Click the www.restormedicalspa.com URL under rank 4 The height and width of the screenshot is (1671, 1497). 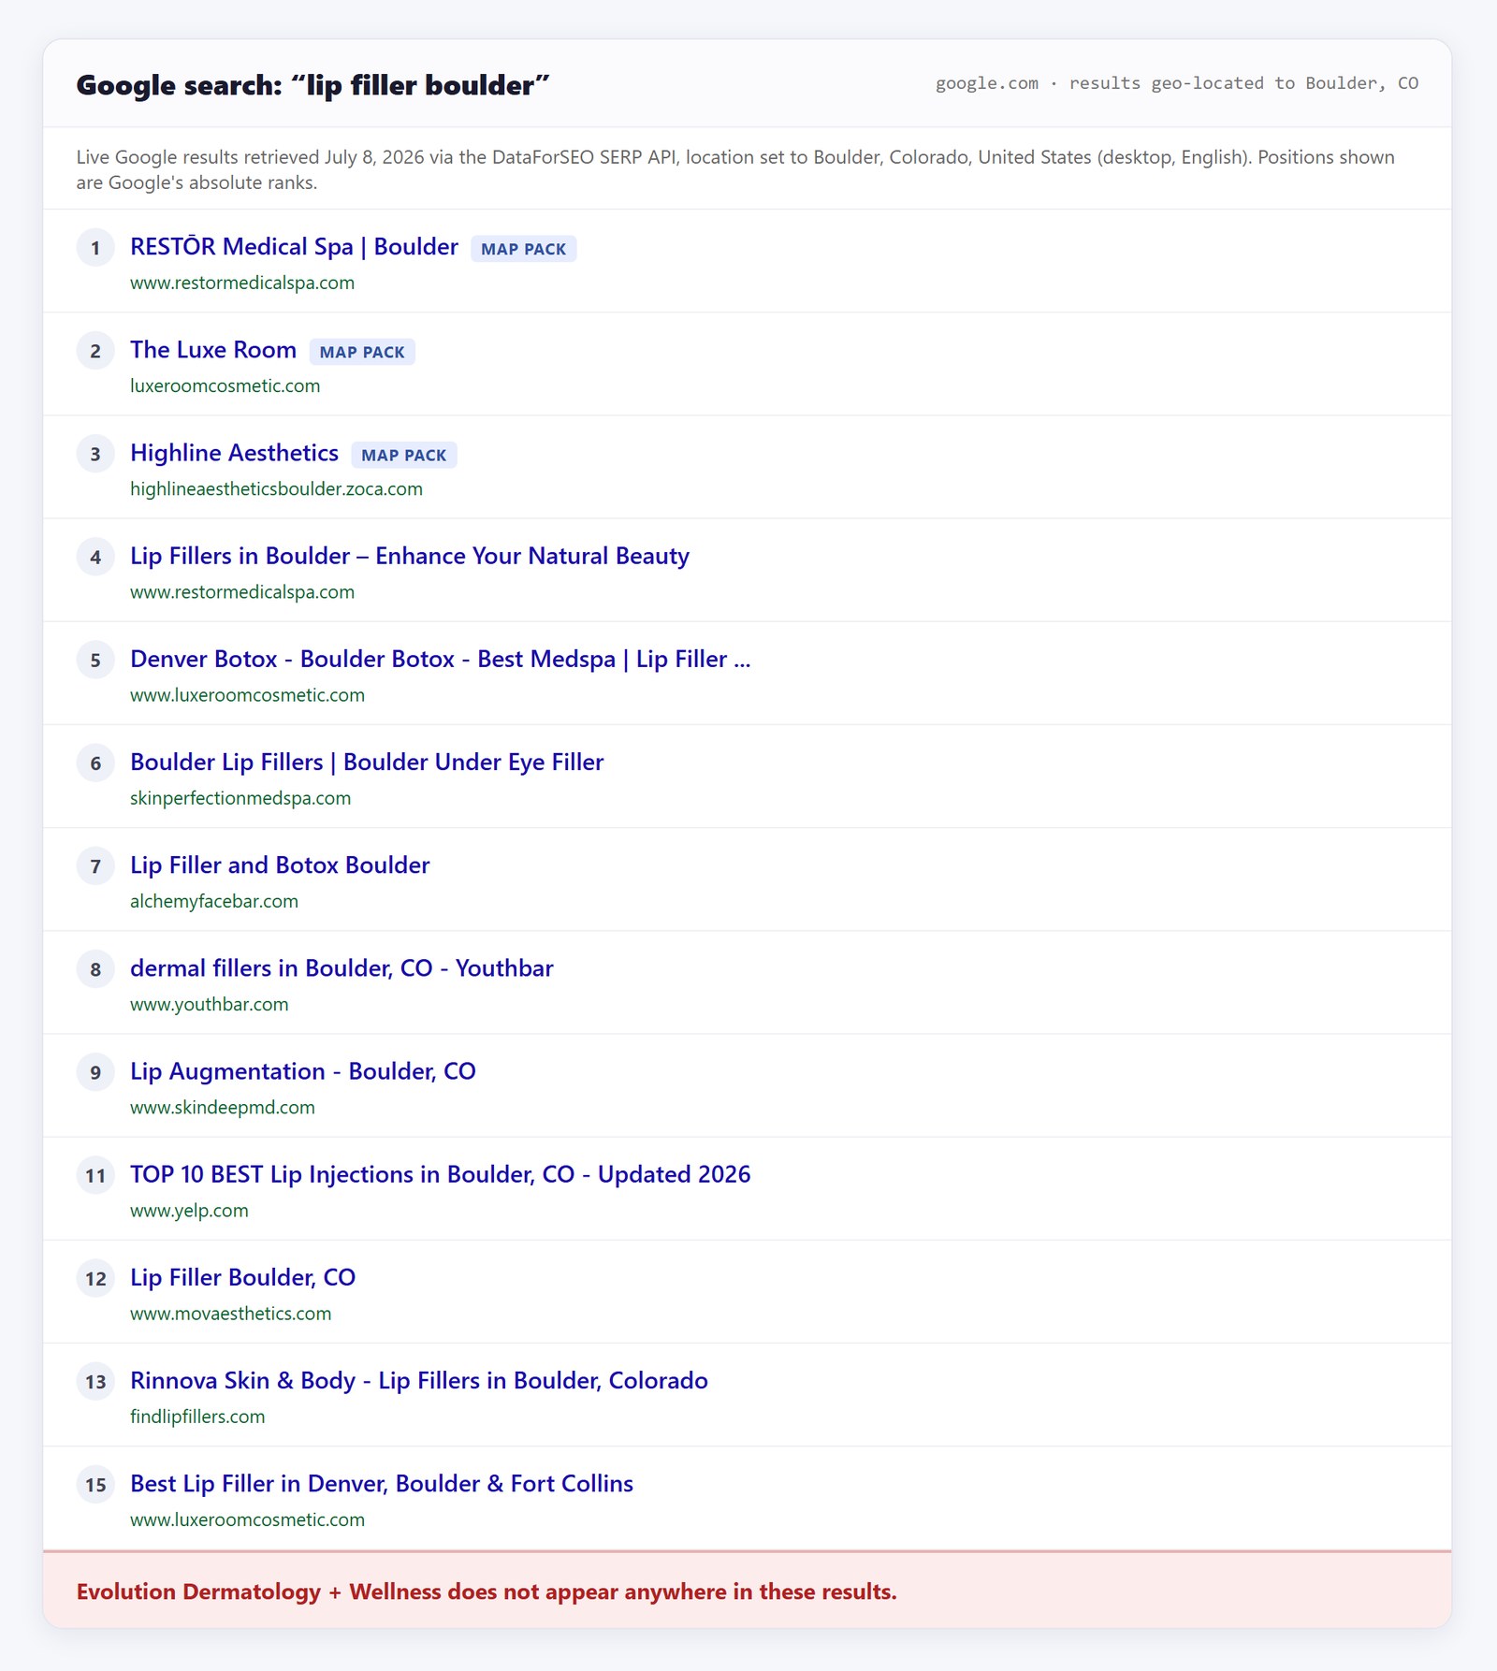click(242, 591)
